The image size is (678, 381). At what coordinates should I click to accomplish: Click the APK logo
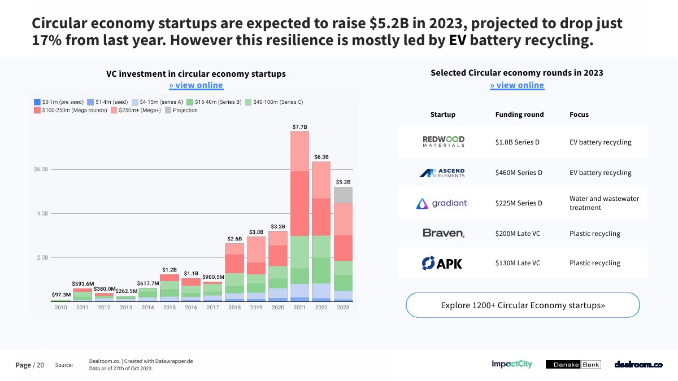coord(442,263)
